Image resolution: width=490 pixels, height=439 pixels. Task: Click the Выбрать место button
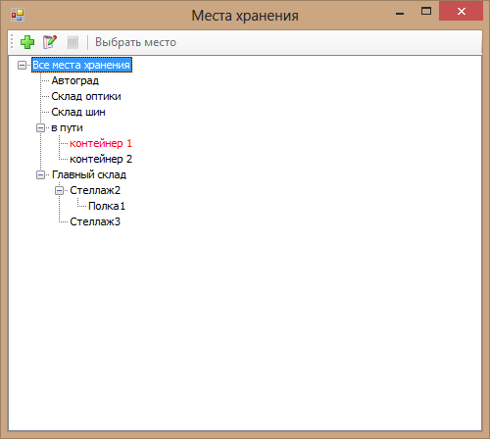point(135,42)
